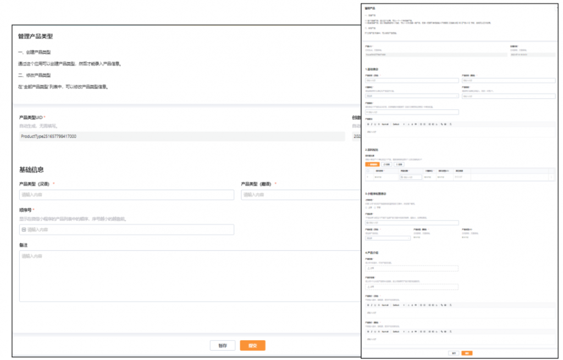Toggle Underline in the first rich text toolbar
This screenshot has width=563, height=360.
[x=374, y=124]
